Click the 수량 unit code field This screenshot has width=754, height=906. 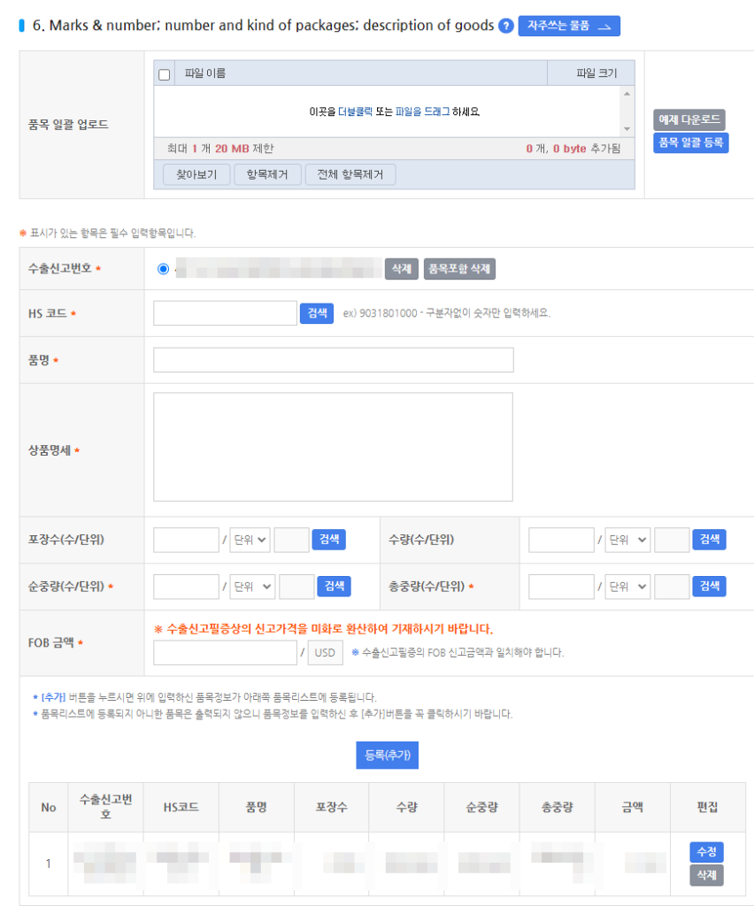(x=672, y=540)
